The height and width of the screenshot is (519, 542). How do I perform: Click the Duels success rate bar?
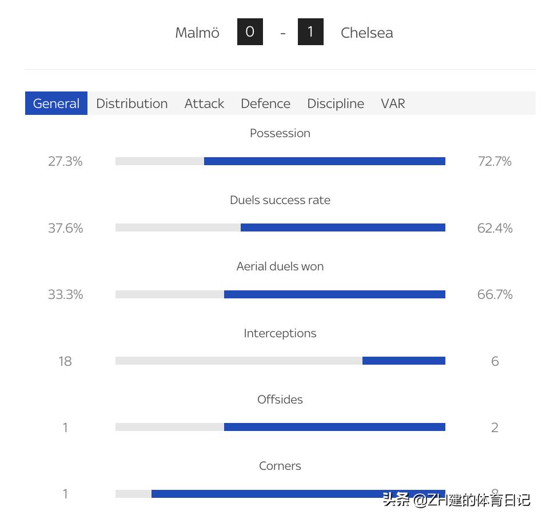click(280, 227)
